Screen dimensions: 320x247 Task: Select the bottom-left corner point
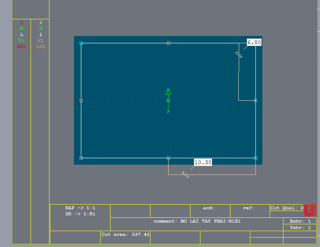[x=81, y=158]
